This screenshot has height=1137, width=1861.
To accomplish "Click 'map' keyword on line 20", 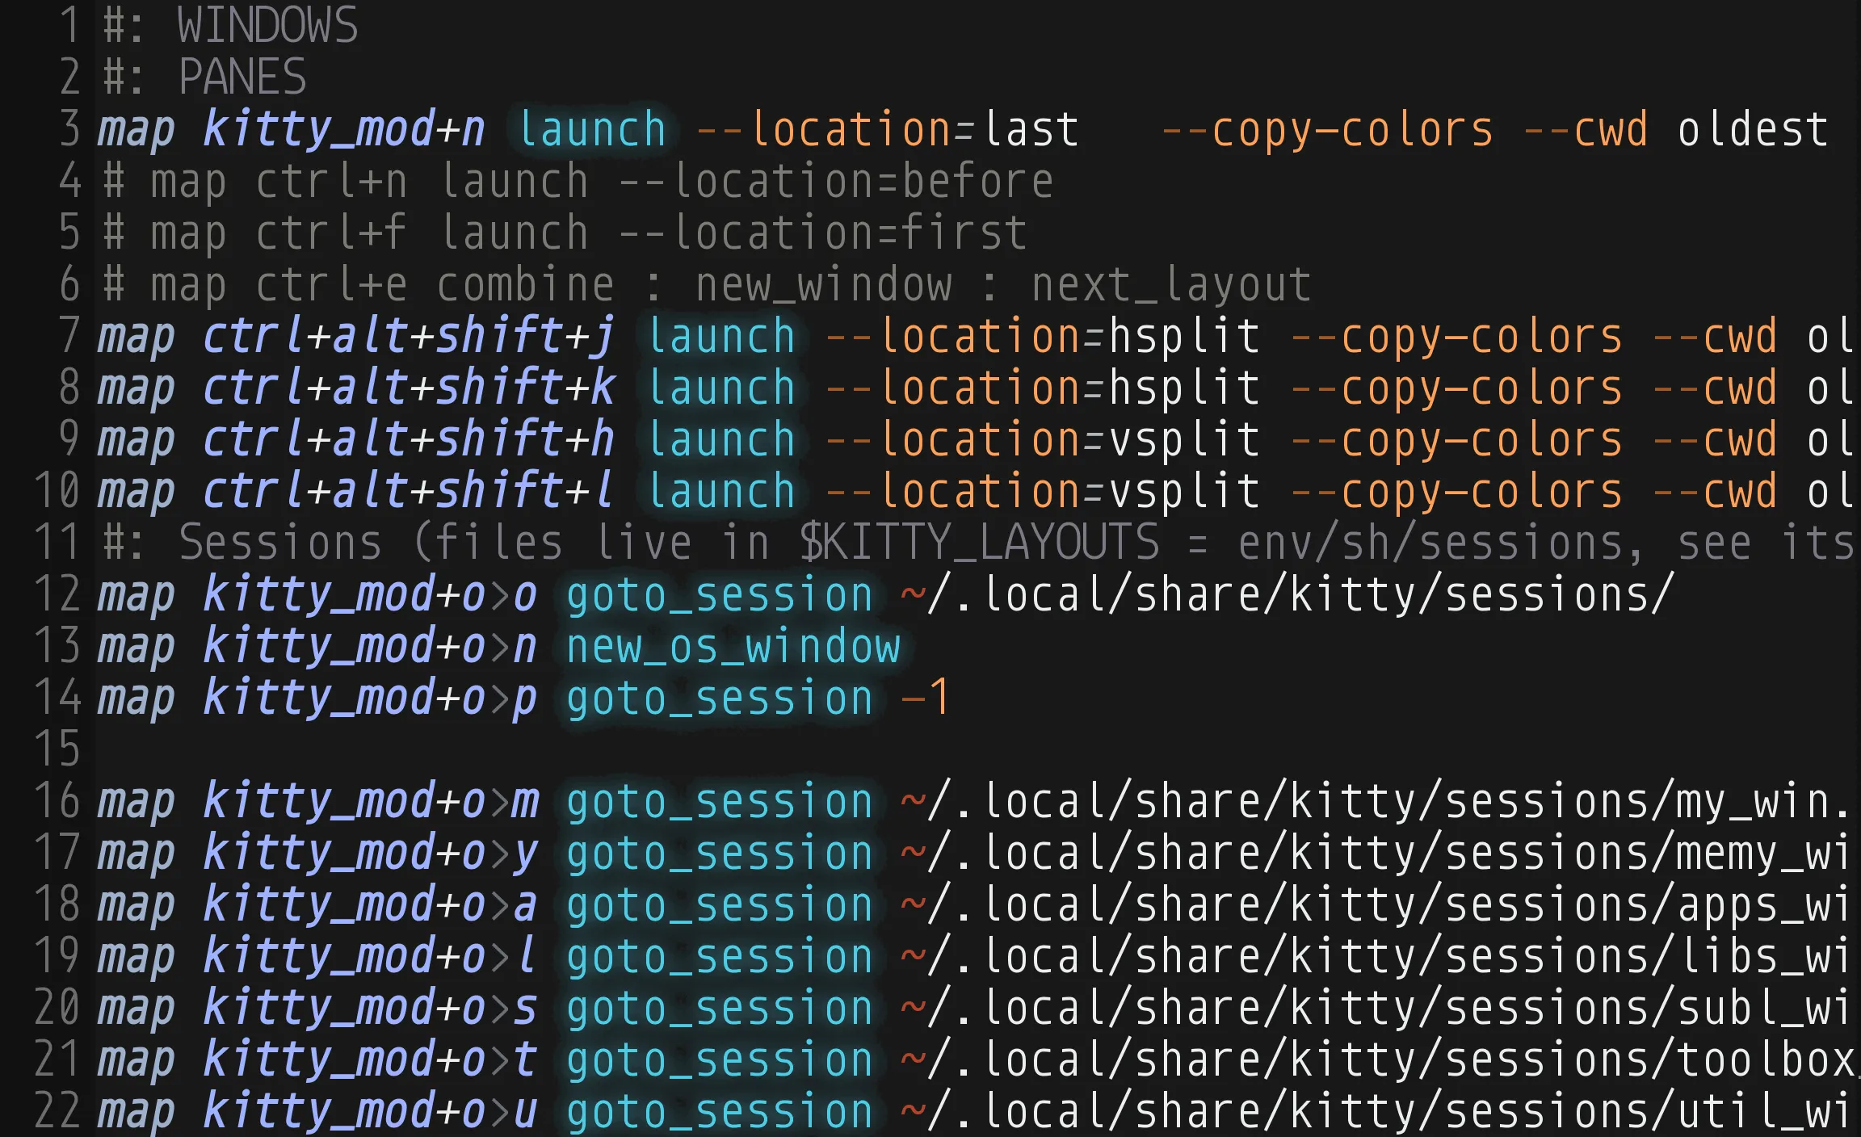I will pos(136,1009).
